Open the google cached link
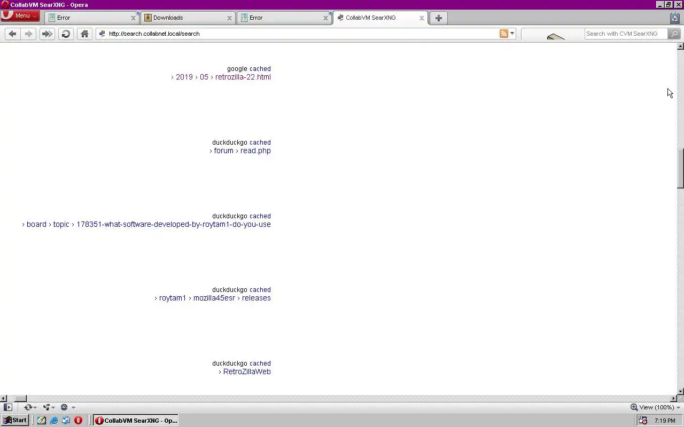Screen dimensions: 684x427 260,69
